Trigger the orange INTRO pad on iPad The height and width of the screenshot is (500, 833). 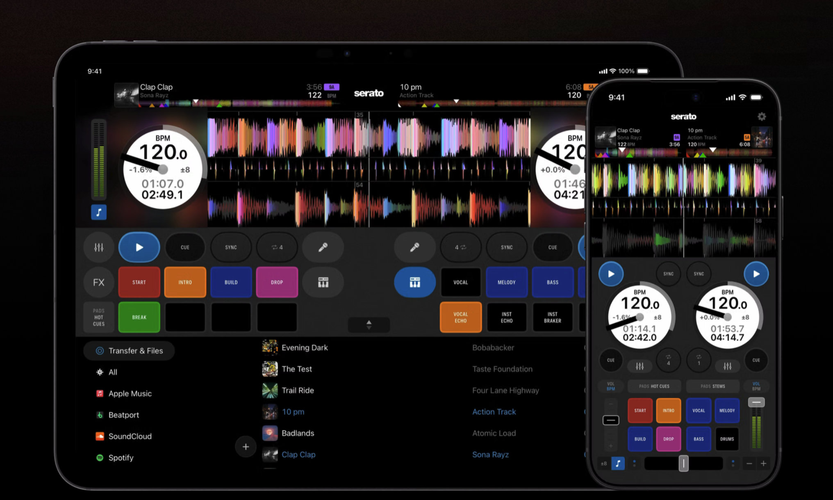tap(185, 282)
